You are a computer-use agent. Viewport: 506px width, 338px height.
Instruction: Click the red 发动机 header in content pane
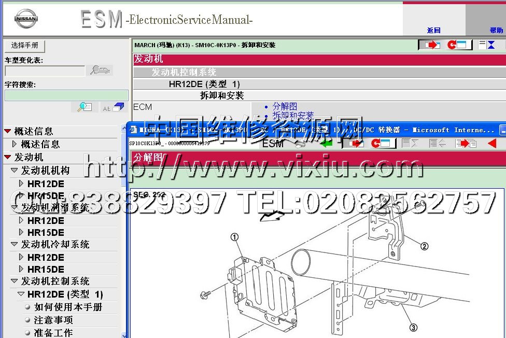point(319,60)
